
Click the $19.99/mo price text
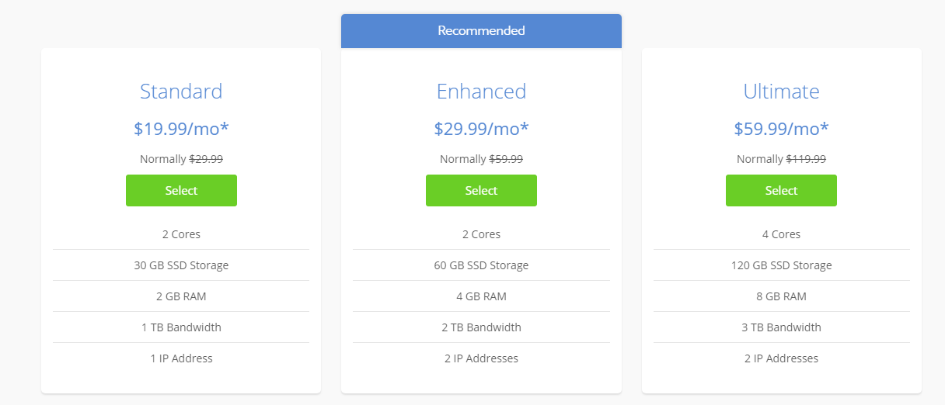181,129
